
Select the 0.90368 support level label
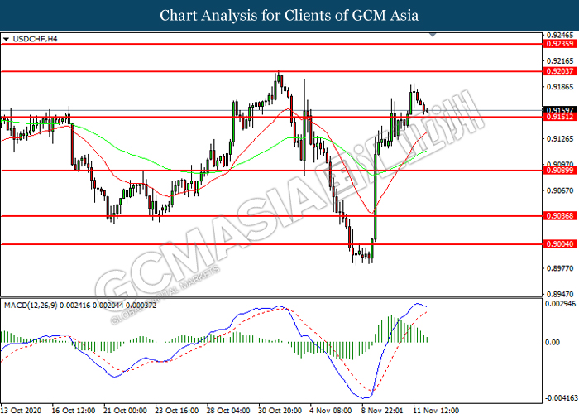[x=560, y=216]
